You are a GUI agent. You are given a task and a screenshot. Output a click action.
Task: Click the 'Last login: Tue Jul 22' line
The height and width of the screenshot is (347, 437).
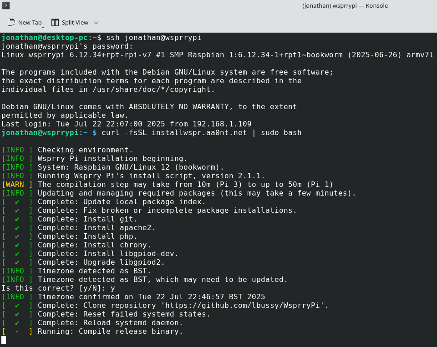pos(126,124)
